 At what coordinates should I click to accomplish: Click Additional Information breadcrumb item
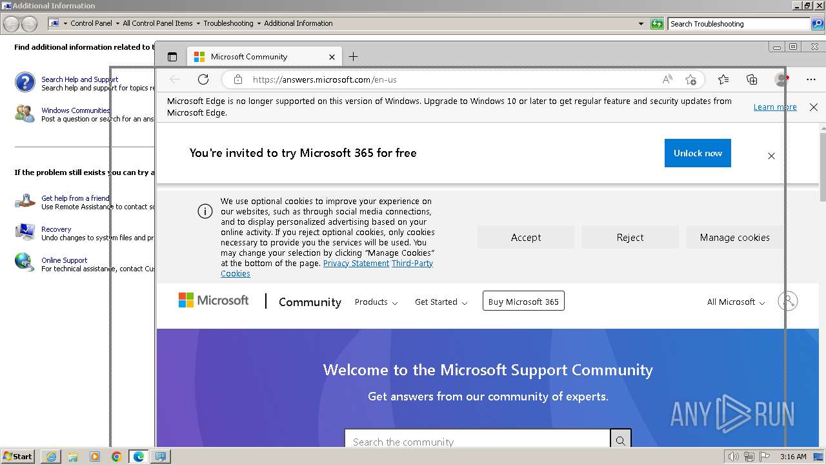pyautogui.click(x=298, y=24)
